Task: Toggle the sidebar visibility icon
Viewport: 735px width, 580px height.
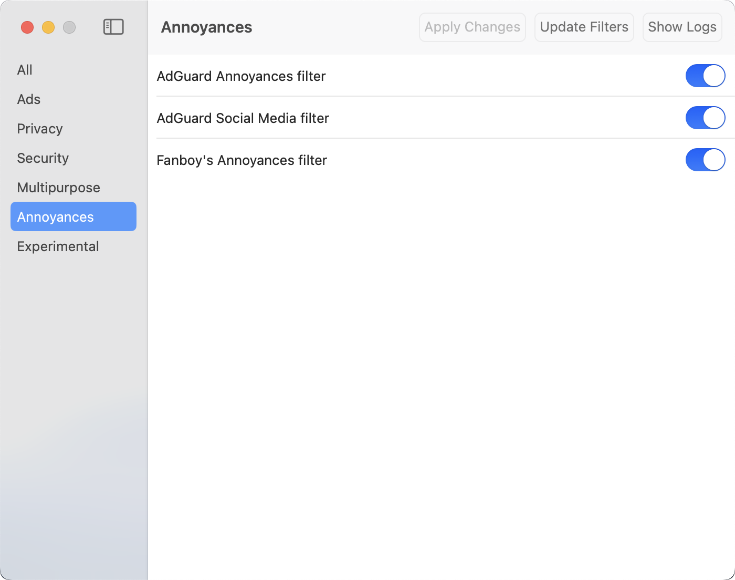Action: point(113,27)
